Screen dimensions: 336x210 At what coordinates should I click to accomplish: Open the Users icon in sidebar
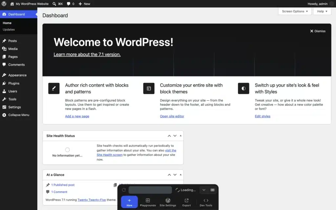4,91
